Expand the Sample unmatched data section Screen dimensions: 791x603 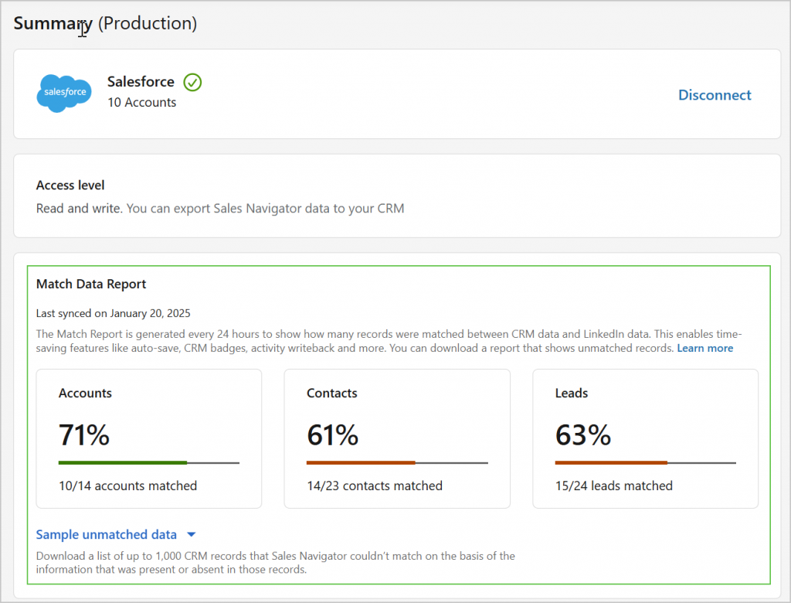(106, 534)
